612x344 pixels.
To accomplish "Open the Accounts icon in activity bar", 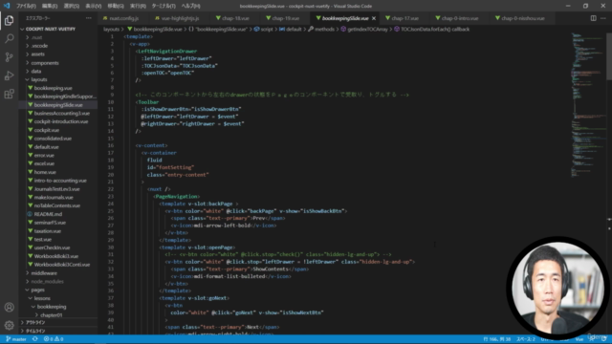I will pos(9,308).
